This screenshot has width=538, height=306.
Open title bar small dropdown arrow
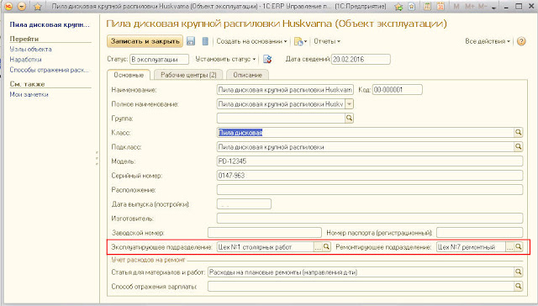coord(493,8)
